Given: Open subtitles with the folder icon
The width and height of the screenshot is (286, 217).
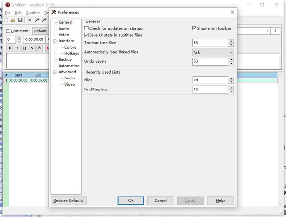Looking at the screenshot, I should [13, 20].
